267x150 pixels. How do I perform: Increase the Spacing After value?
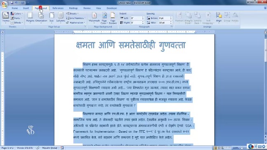(171, 22)
